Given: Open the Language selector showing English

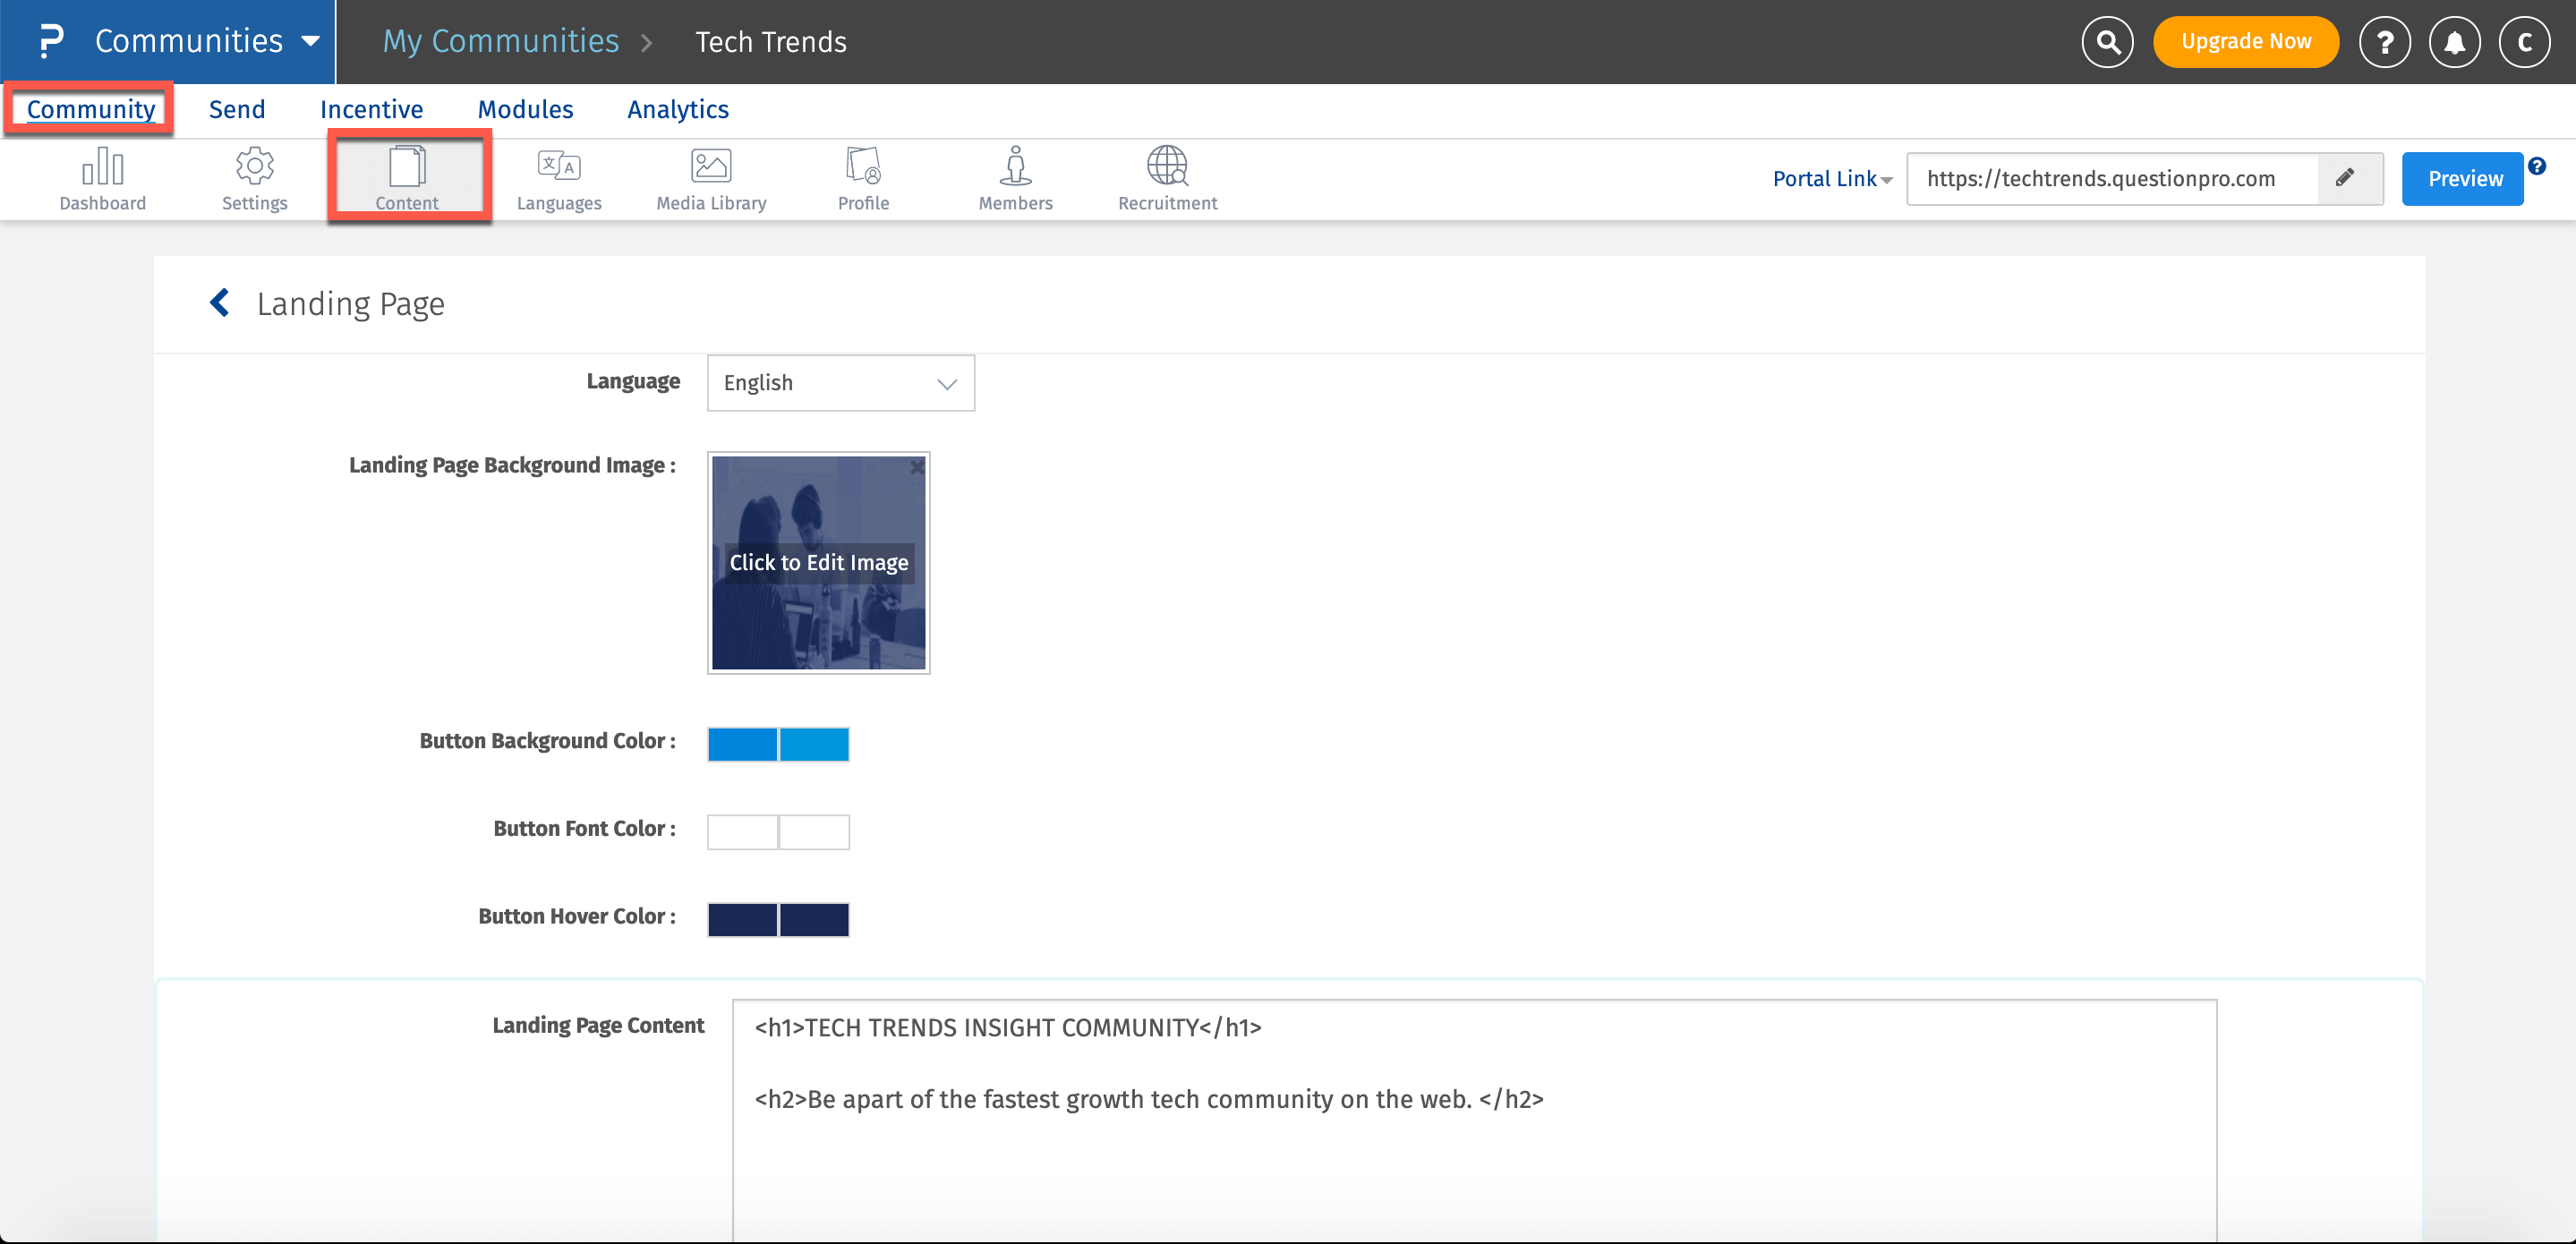Looking at the screenshot, I should 840,382.
